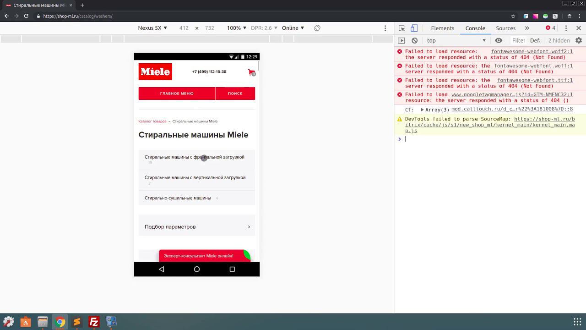Click the gray S extension icon
The image size is (586, 330).
tap(555, 16)
